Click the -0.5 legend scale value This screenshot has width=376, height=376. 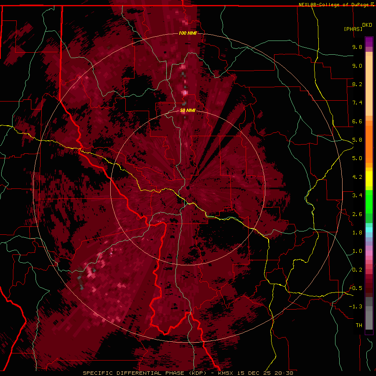(x=356, y=288)
